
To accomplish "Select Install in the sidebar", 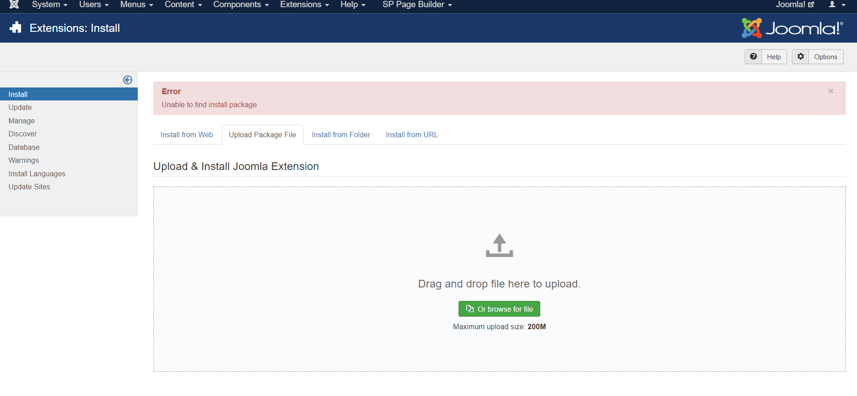I will 69,94.
